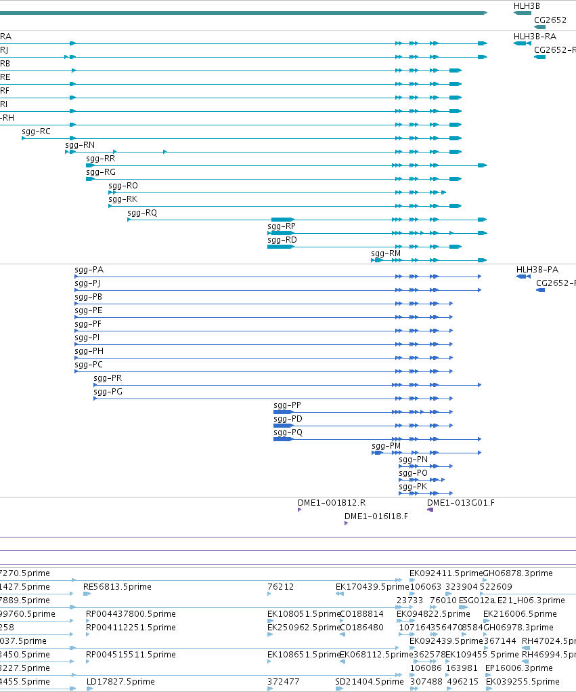Open the sgg-RM transcript label

coord(386,253)
